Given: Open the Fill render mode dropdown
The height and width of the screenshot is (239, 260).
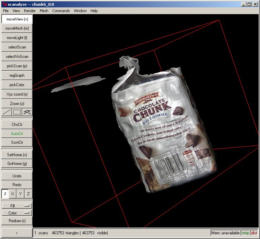Looking at the screenshot, I should tap(17, 206).
